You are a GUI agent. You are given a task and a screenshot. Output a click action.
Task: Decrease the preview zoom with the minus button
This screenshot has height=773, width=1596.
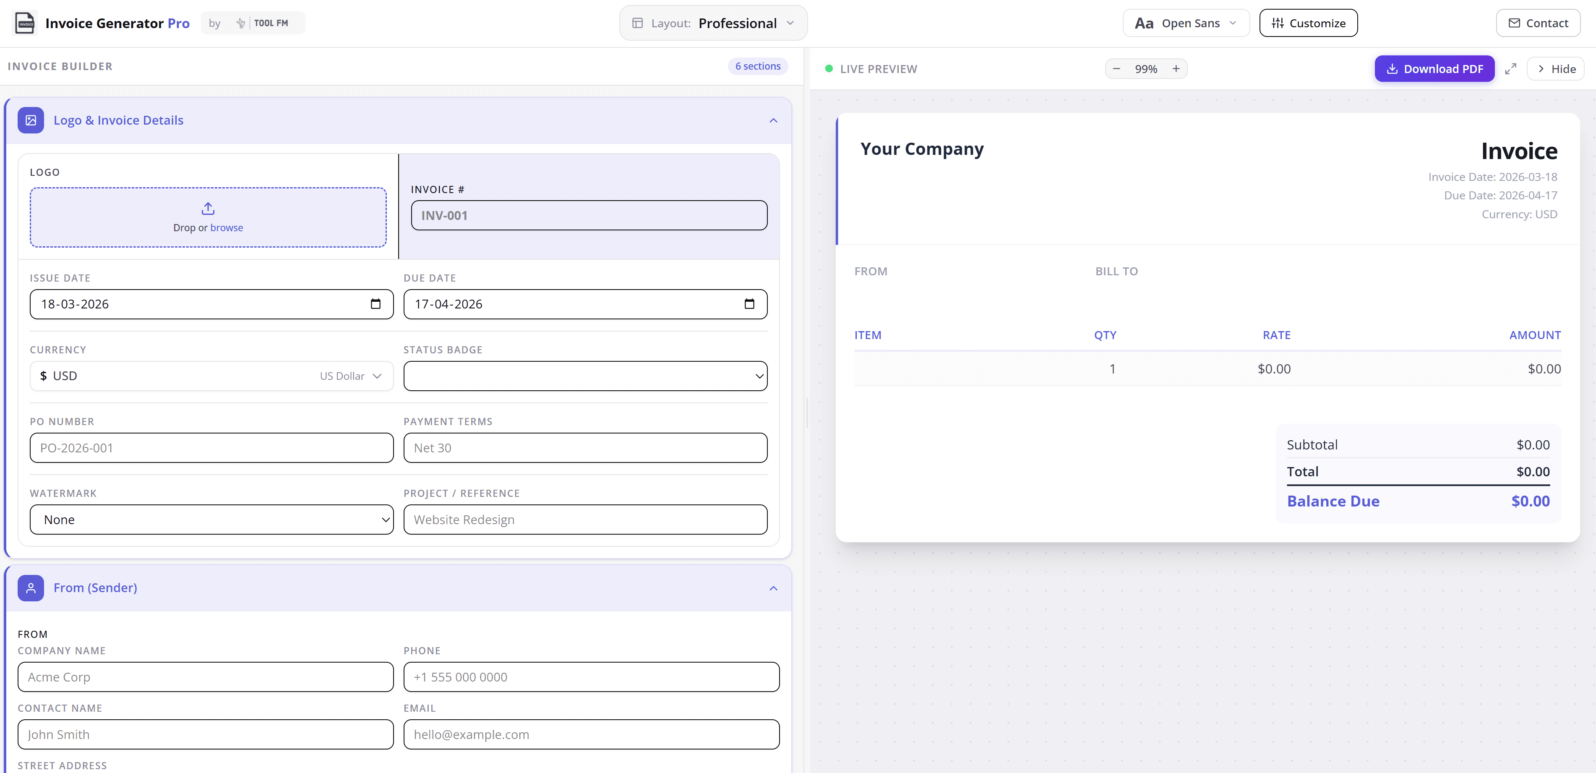pos(1116,68)
